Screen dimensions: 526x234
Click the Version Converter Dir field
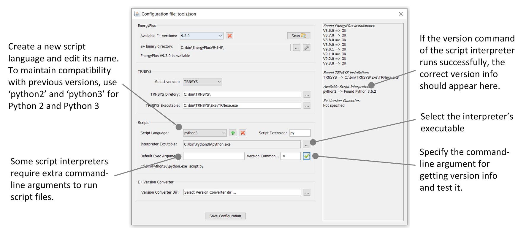click(x=242, y=192)
